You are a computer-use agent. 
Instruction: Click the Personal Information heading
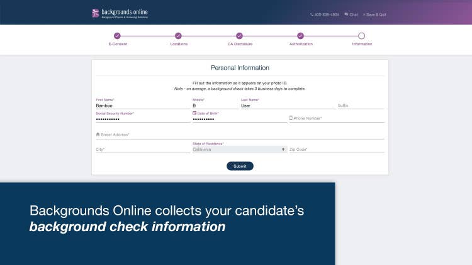pyautogui.click(x=240, y=68)
